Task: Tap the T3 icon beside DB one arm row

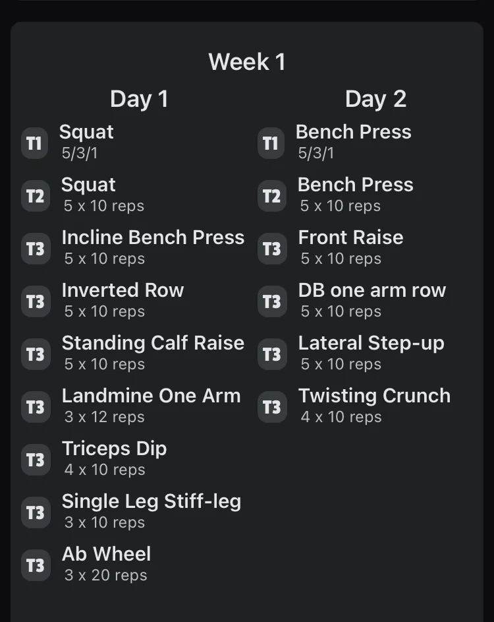Action: pyautogui.click(x=271, y=301)
